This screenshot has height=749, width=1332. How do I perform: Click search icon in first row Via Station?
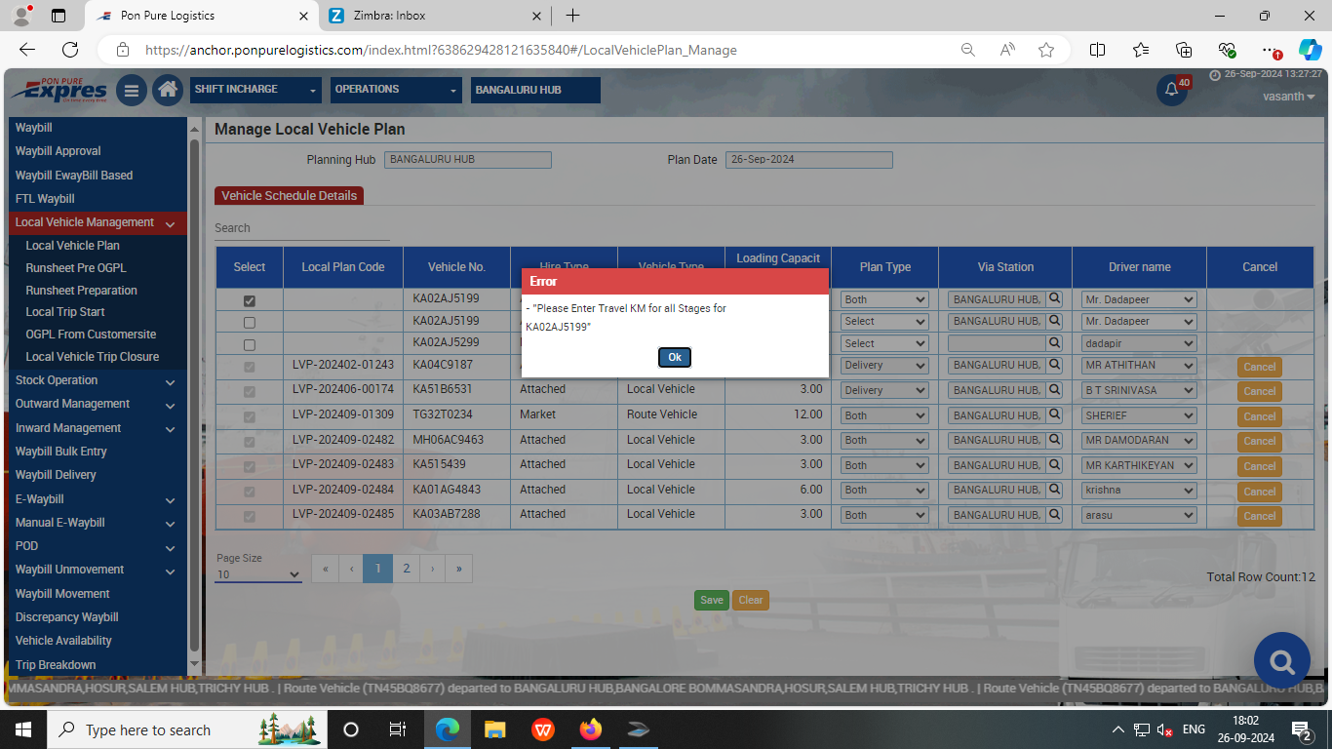coord(1054,299)
